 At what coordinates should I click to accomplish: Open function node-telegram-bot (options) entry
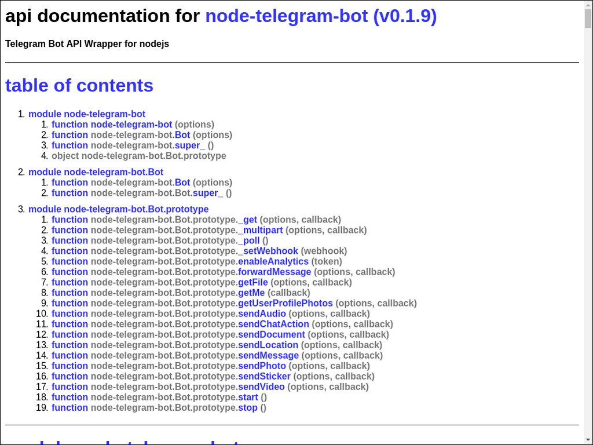point(133,125)
